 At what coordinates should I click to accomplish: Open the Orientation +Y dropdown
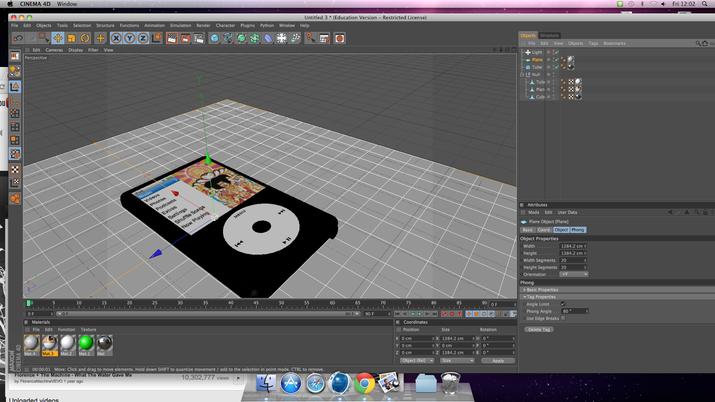(x=574, y=274)
